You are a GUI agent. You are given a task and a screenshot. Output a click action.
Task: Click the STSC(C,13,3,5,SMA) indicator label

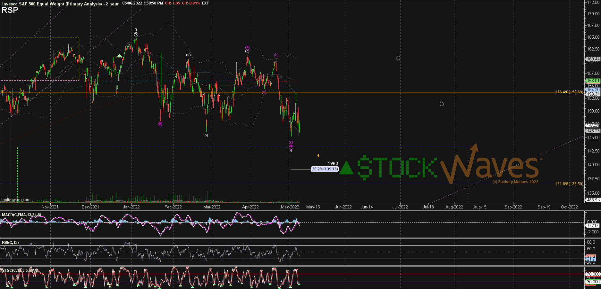coord(20,270)
